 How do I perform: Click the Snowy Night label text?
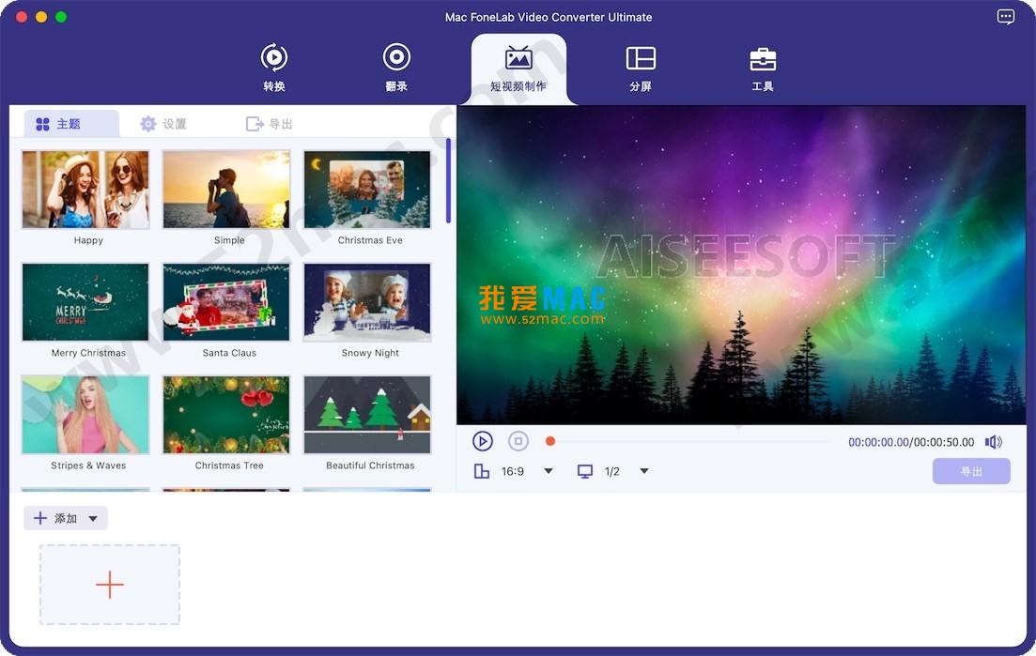tap(370, 353)
